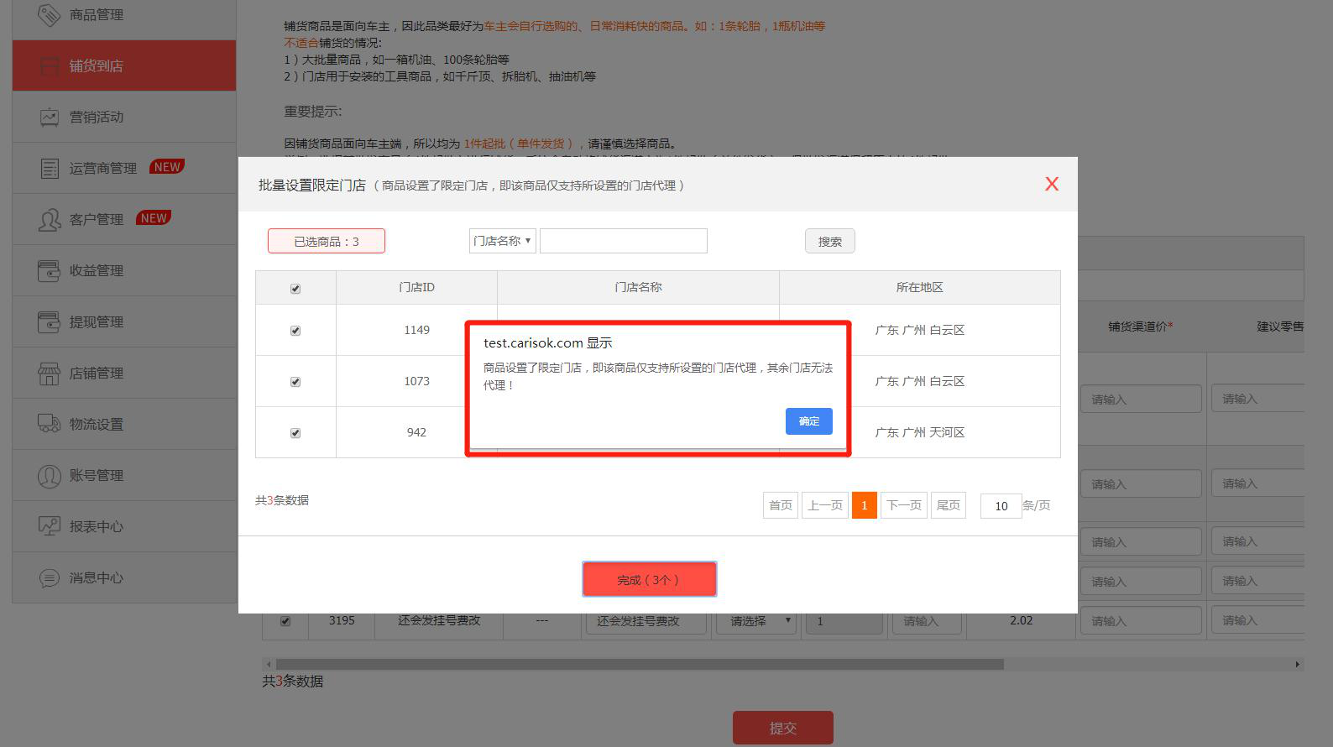Uncheck the checkbox for store ID 1149
The image size is (1333, 747).
[295, 331]
